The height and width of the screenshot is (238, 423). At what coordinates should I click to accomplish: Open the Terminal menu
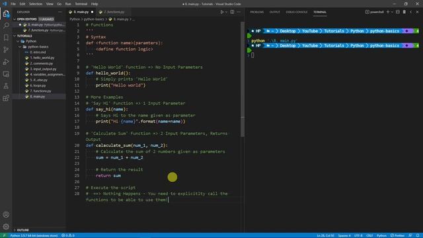81,4
